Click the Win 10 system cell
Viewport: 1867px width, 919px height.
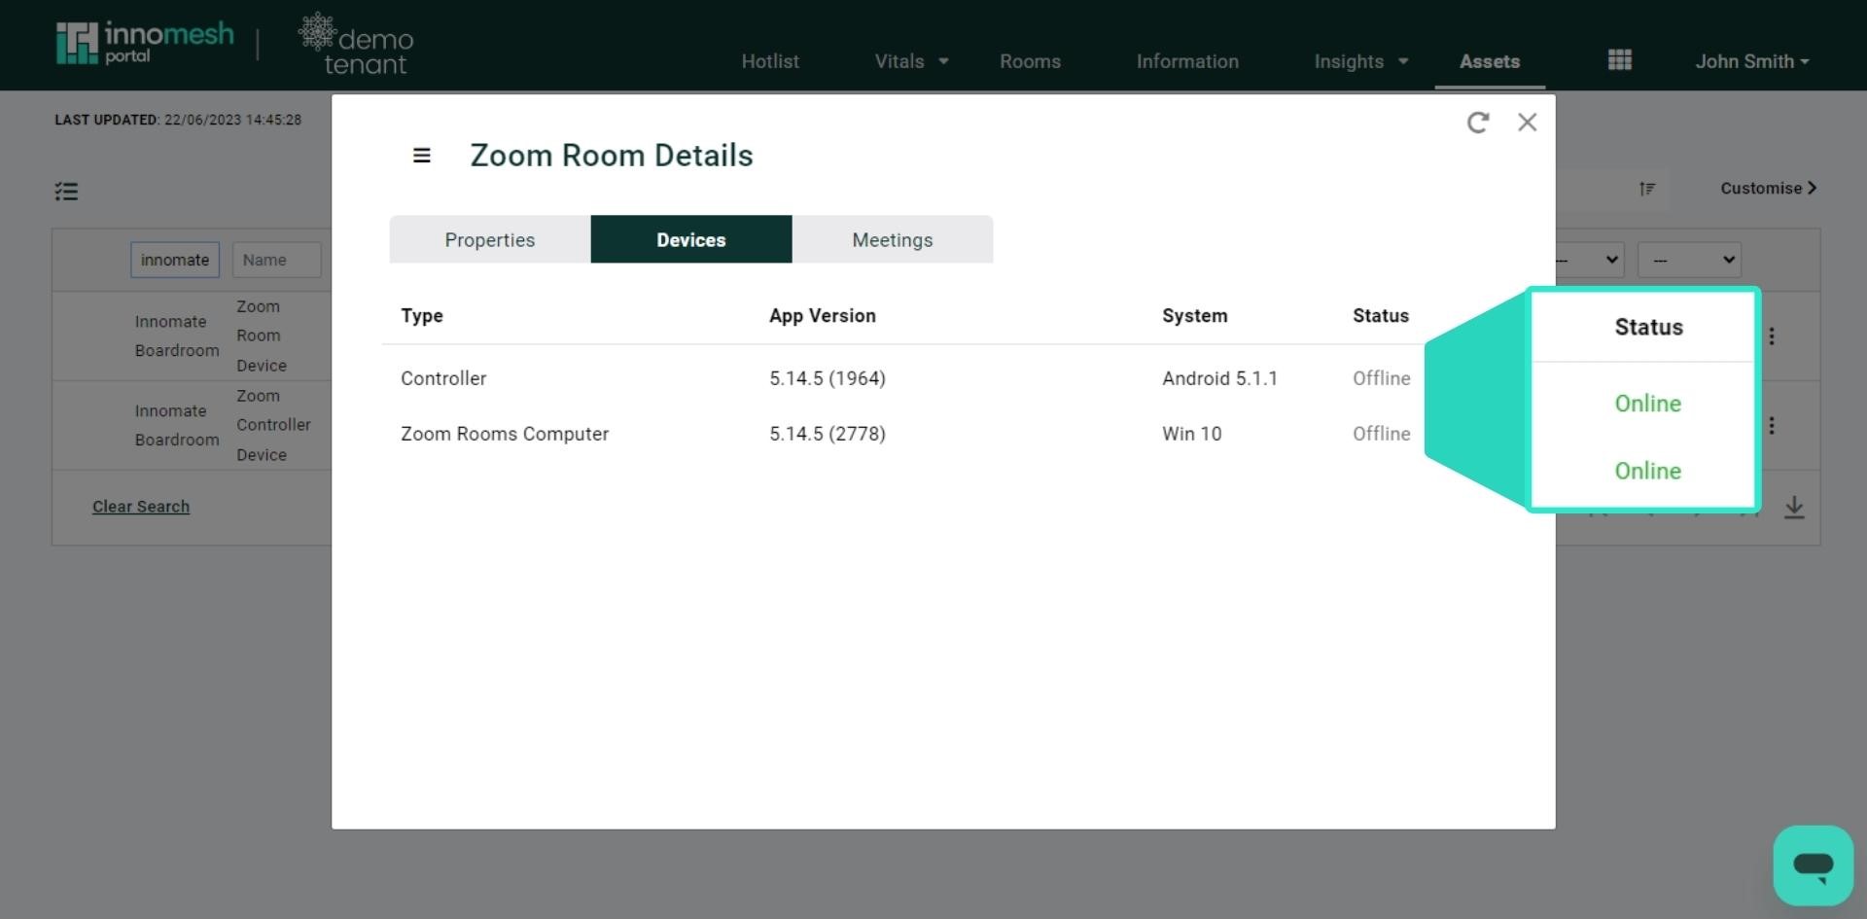tap(1192, 434)
